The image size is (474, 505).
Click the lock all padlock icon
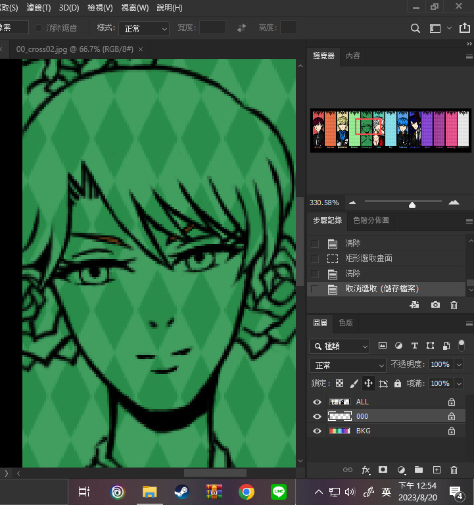[398, 383]
